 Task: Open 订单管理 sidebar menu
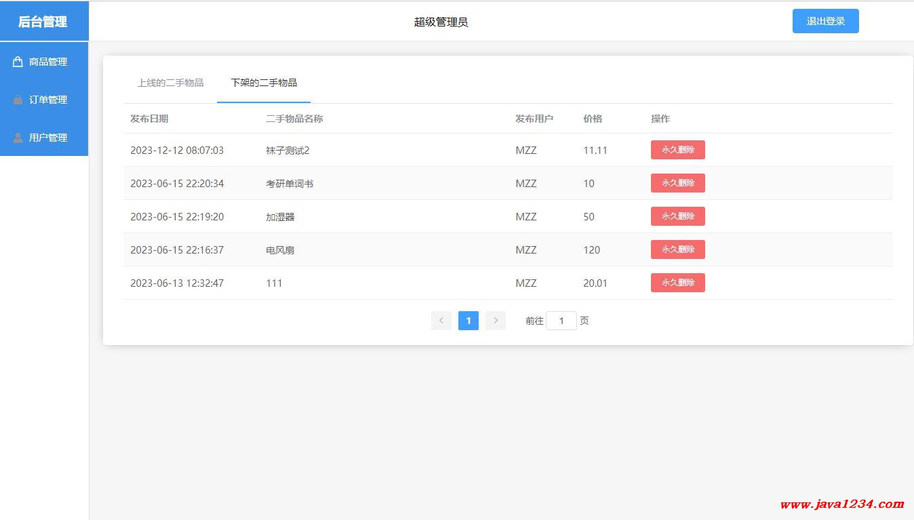[x=44, y=100]
